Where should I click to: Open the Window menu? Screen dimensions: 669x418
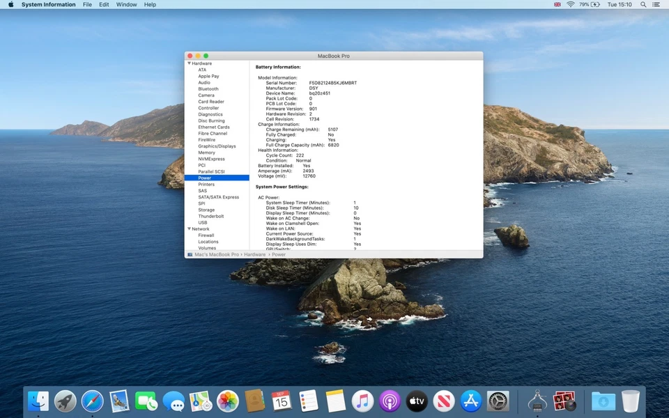click(126, 4)
